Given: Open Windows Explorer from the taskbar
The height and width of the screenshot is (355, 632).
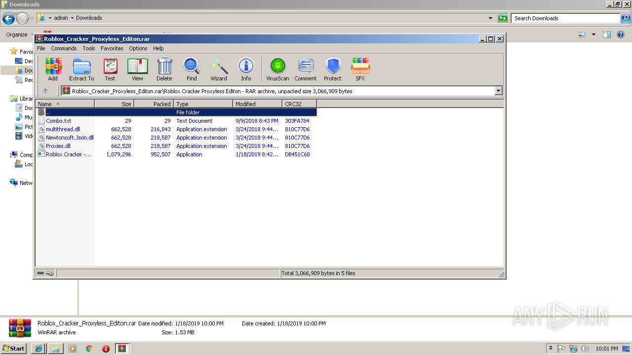Looking at the screenshot, I should (x=56, y=349).
